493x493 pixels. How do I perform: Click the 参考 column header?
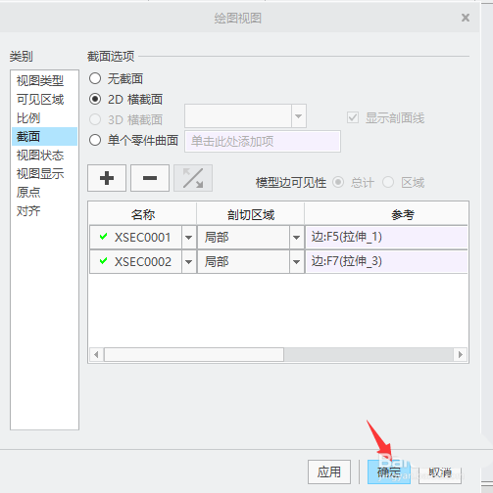point(386,214)
